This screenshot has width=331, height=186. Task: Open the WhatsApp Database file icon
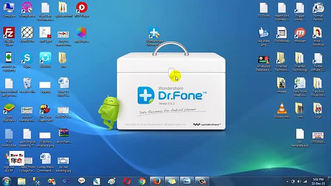point(264,63)
